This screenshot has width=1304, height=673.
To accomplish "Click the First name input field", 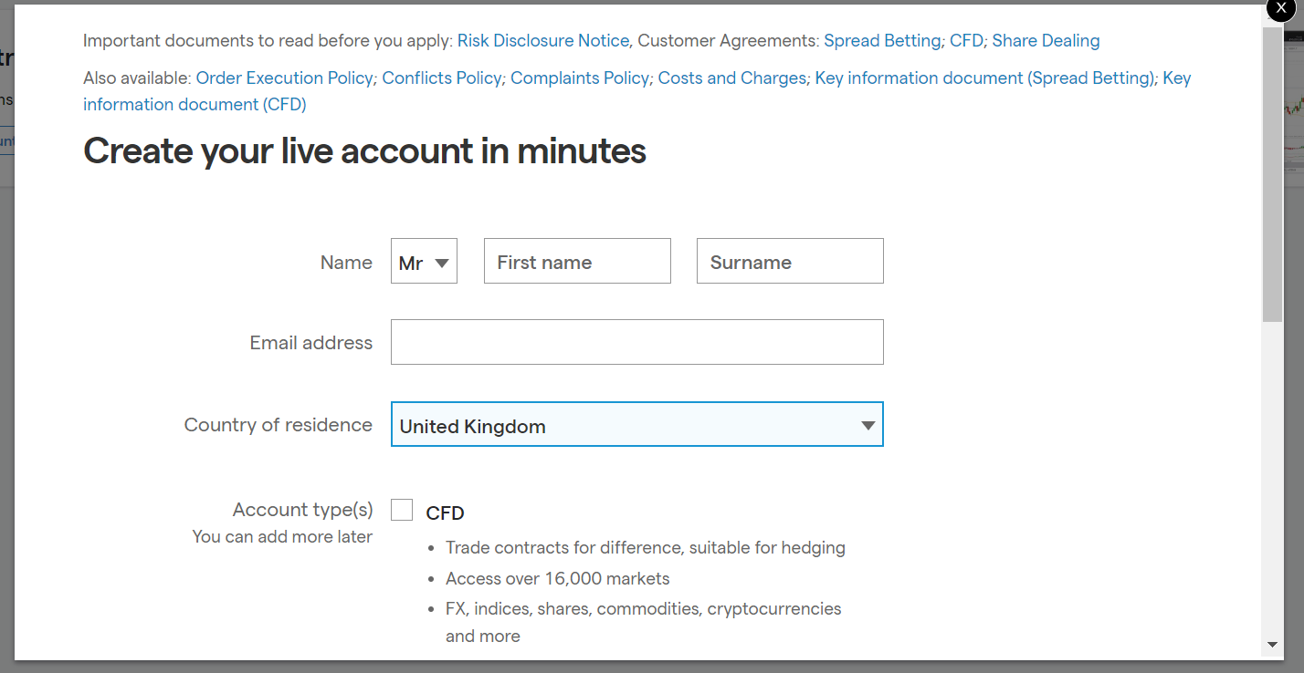I will [577, 262].
